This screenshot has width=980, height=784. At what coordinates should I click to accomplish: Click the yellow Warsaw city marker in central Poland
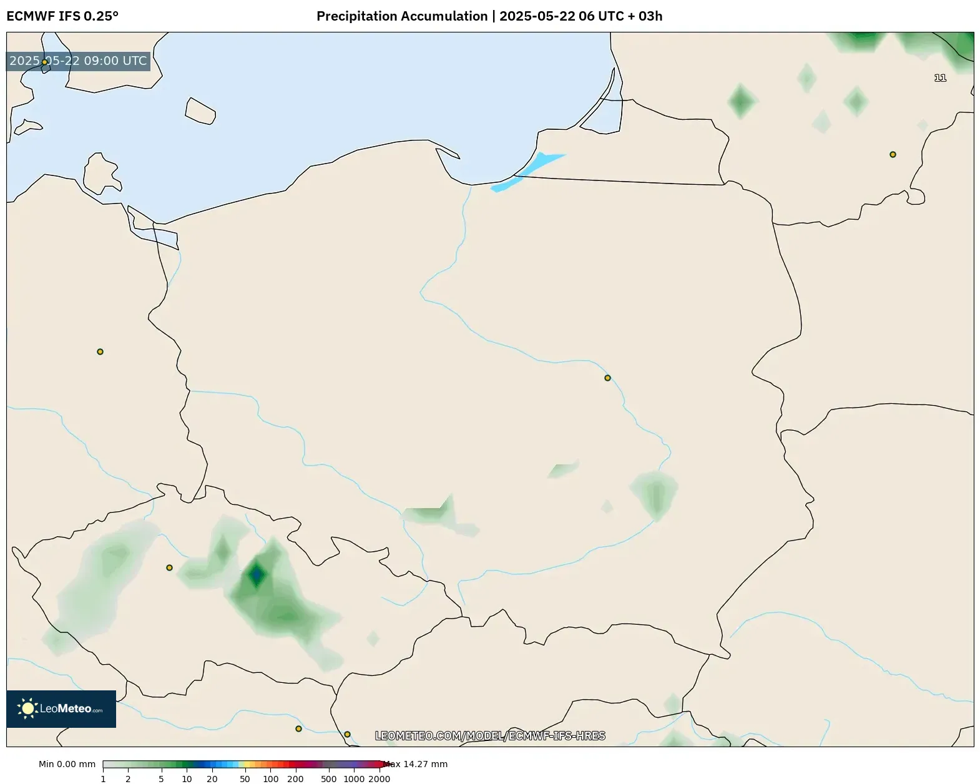pyautogui.click(x=607, y=378)
